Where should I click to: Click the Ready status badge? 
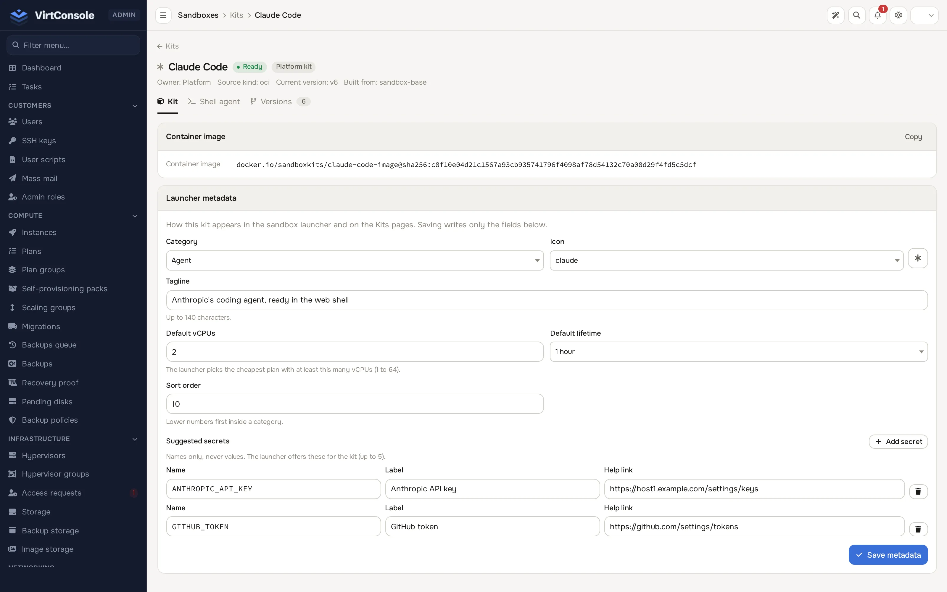pyautogui.click(x=249, y=67)
